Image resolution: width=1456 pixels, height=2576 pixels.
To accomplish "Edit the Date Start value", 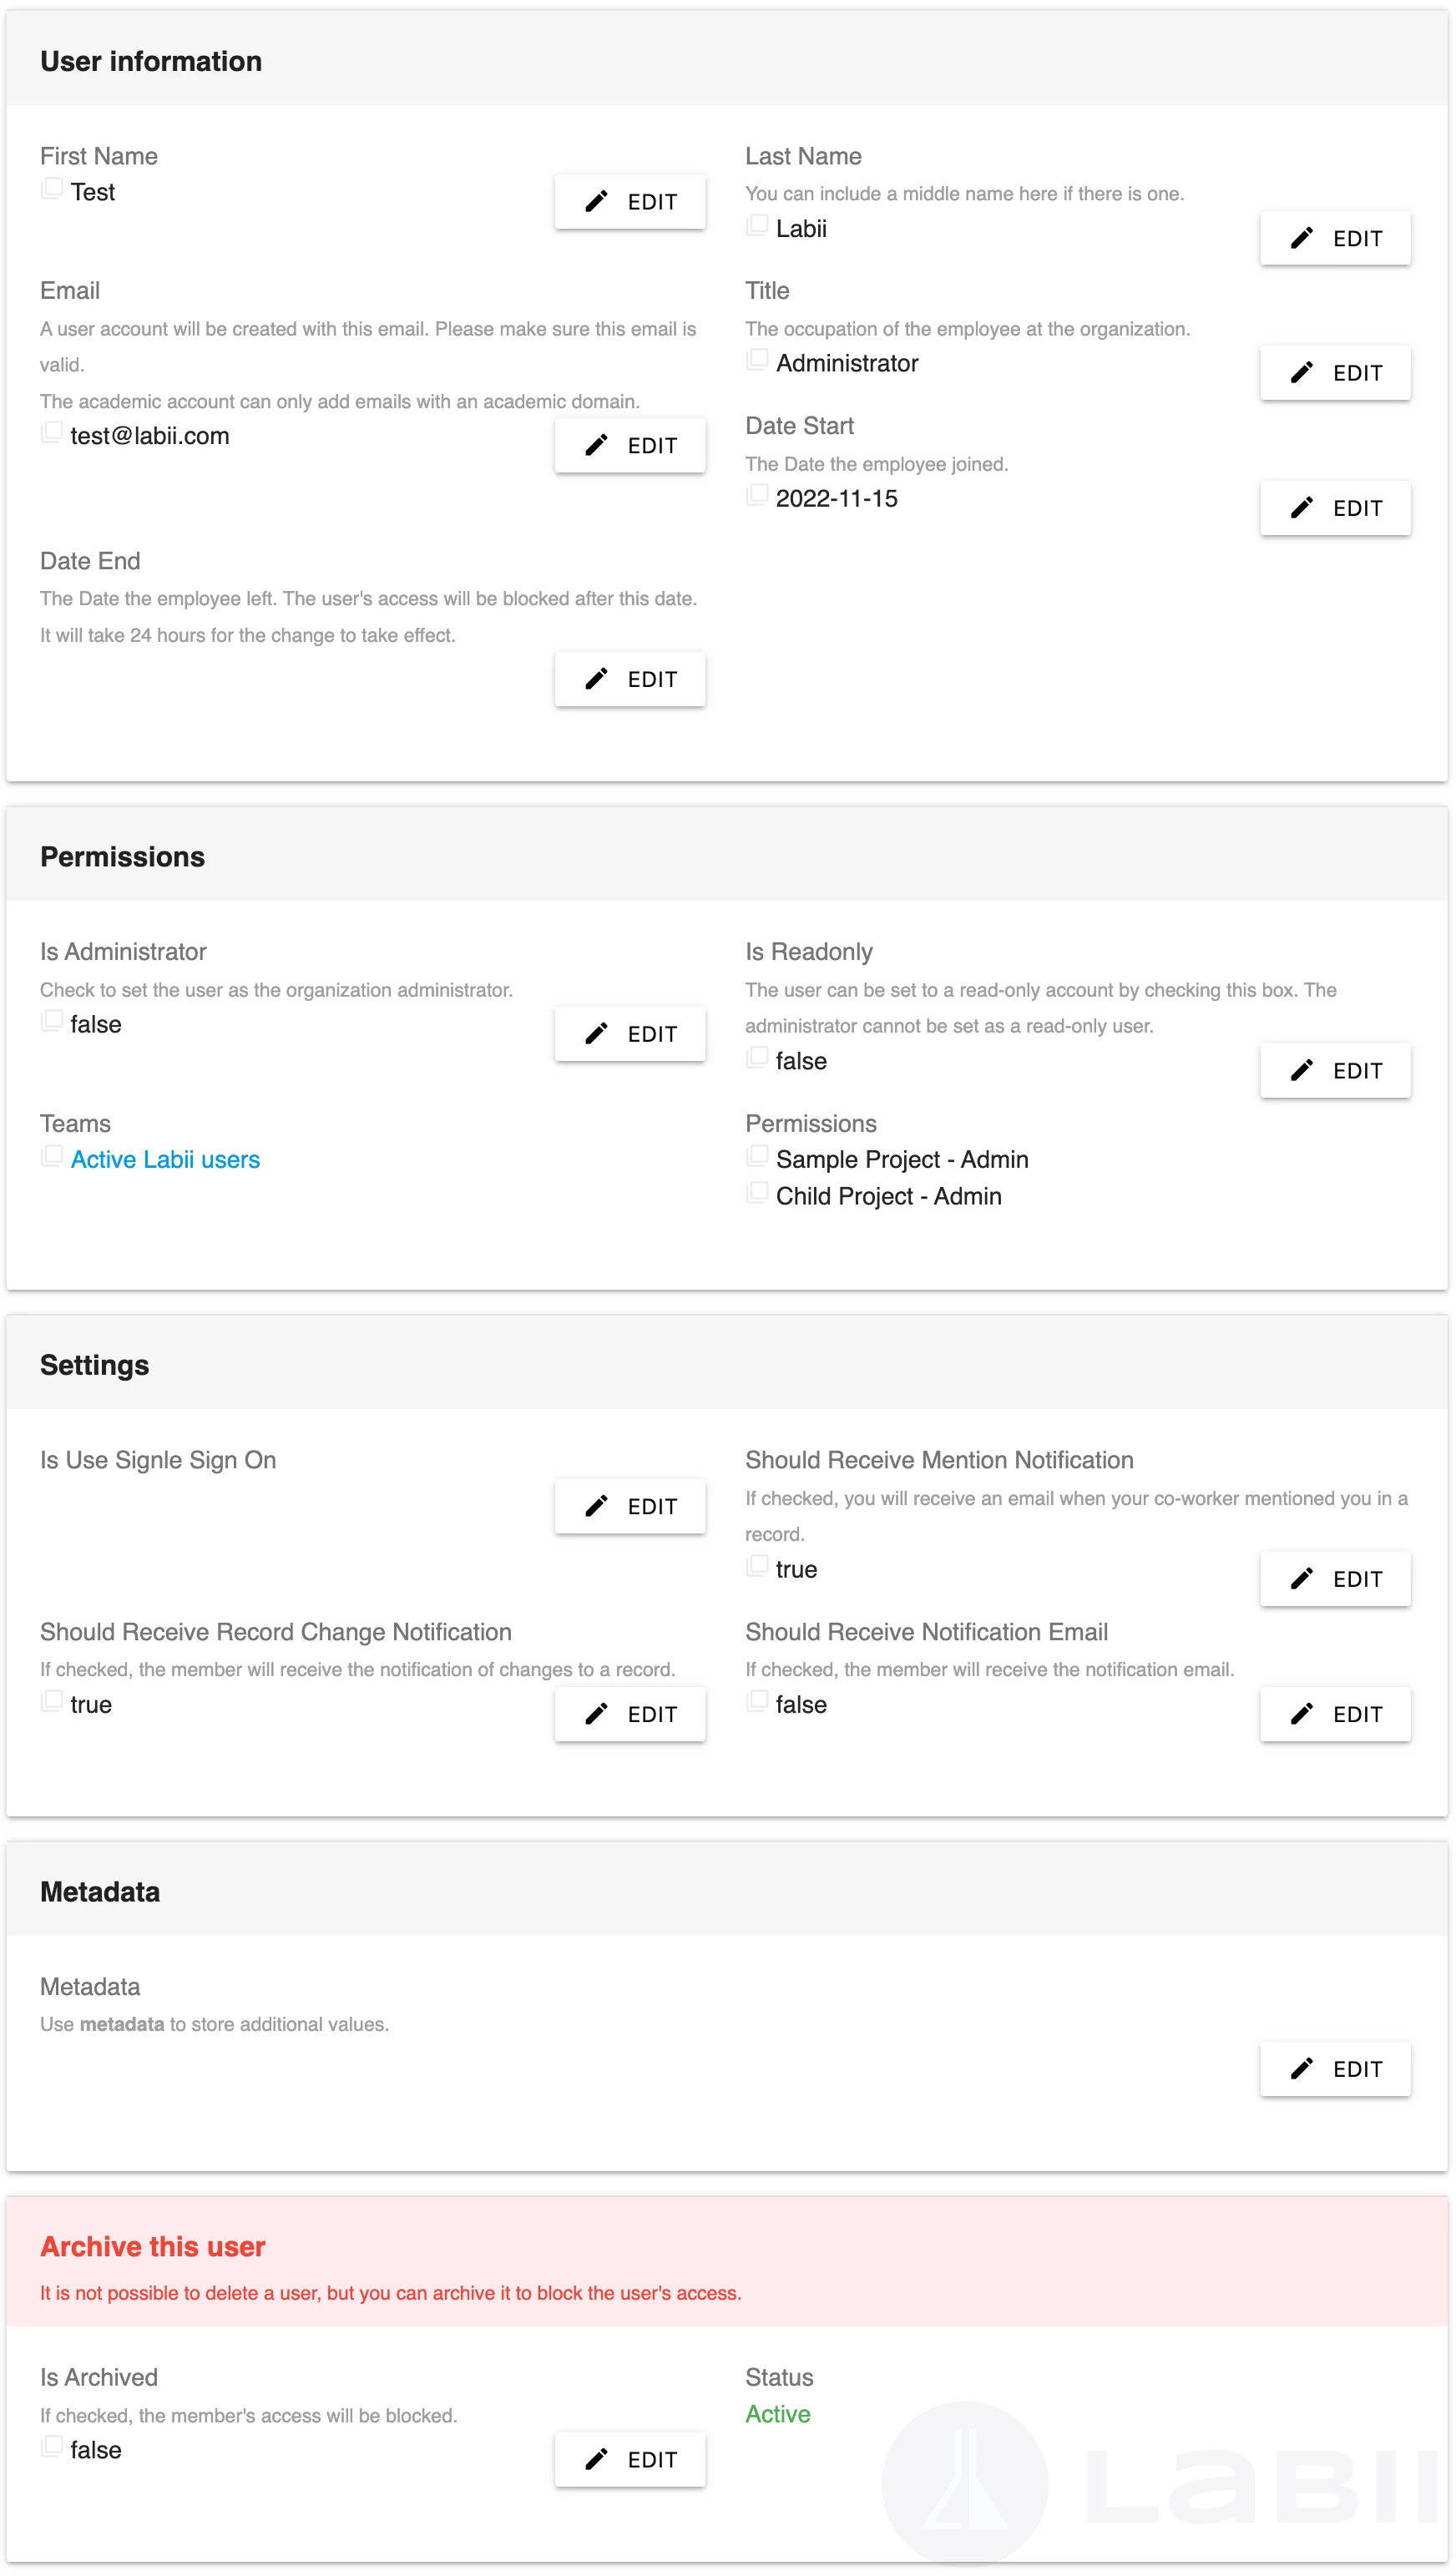I will [x=1335, y=508].
